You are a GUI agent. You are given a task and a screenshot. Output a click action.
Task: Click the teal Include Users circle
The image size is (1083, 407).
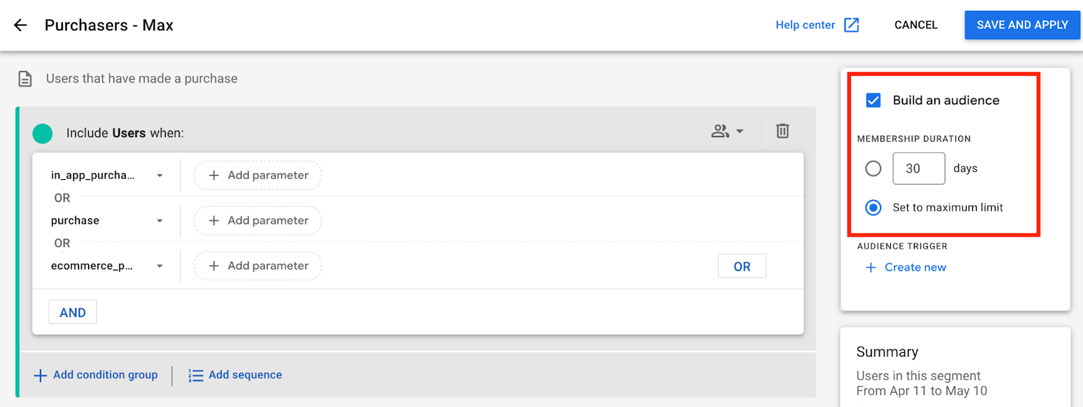pos(43,133)
